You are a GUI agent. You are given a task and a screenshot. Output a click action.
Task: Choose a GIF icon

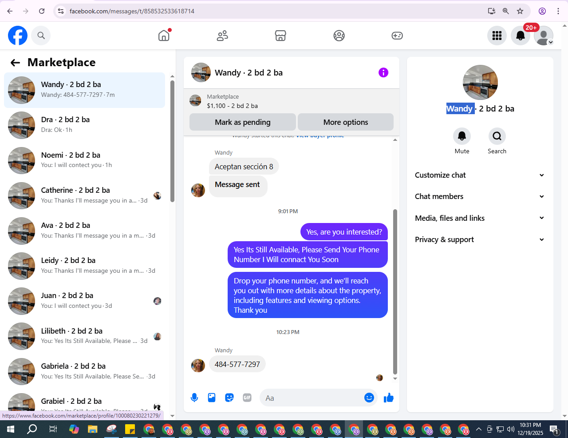[x=247, y=398]
